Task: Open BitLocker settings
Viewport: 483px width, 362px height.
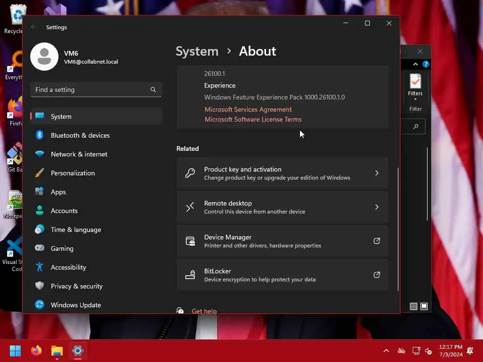Action: pos(282,275)
